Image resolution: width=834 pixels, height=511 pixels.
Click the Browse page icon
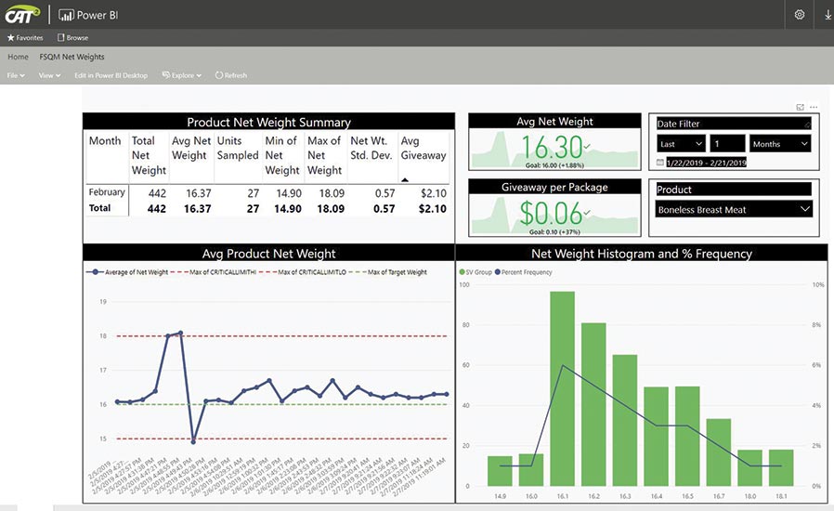(x=61, y=38)
